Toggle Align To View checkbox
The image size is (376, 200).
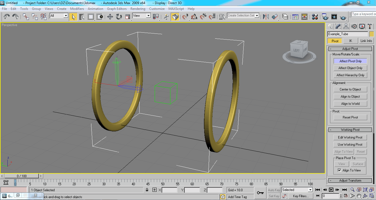[x=339, y=170]
